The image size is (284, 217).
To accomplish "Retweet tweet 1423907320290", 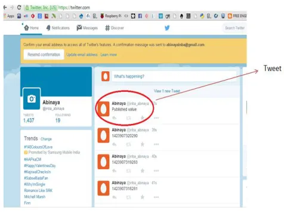I will 128,144.
